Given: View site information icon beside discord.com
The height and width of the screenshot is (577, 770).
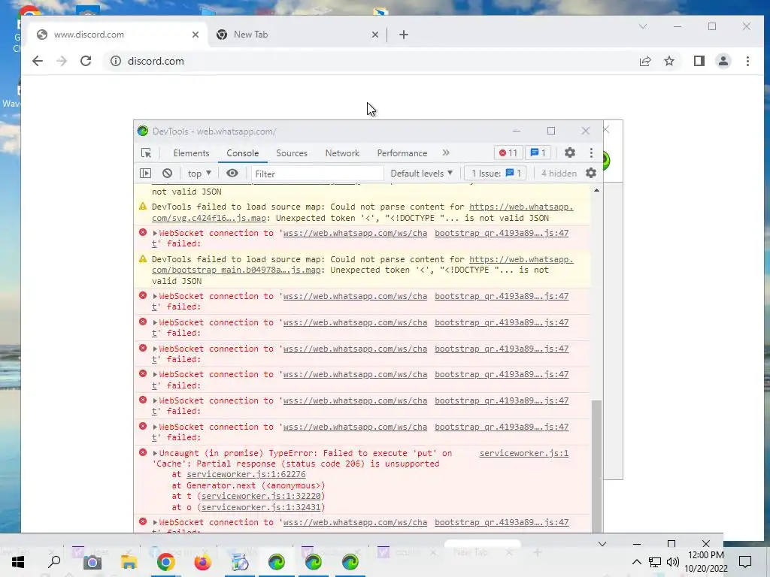Looking at the screenshot, I should (x=115, y=61).
